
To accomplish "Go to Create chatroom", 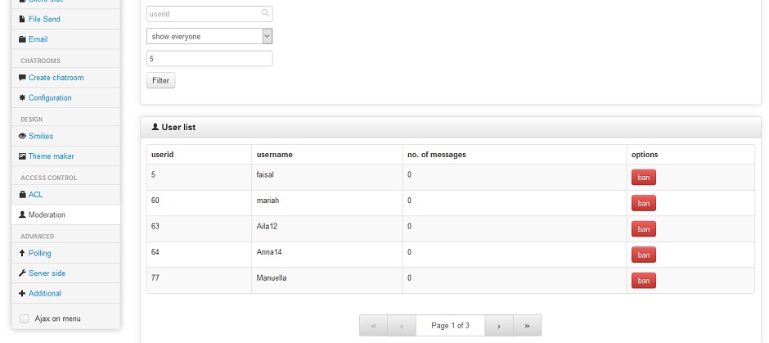I will (56, 78).
